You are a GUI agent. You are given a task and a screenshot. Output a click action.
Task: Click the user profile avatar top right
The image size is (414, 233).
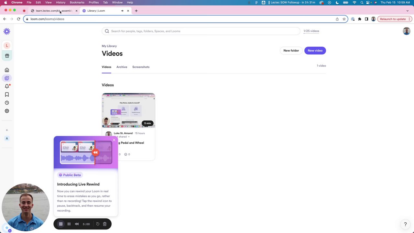(x=407, y=31)
